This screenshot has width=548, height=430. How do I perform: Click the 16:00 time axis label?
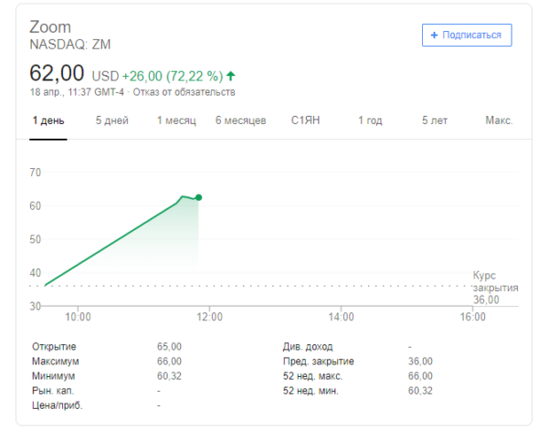point(472,317)
